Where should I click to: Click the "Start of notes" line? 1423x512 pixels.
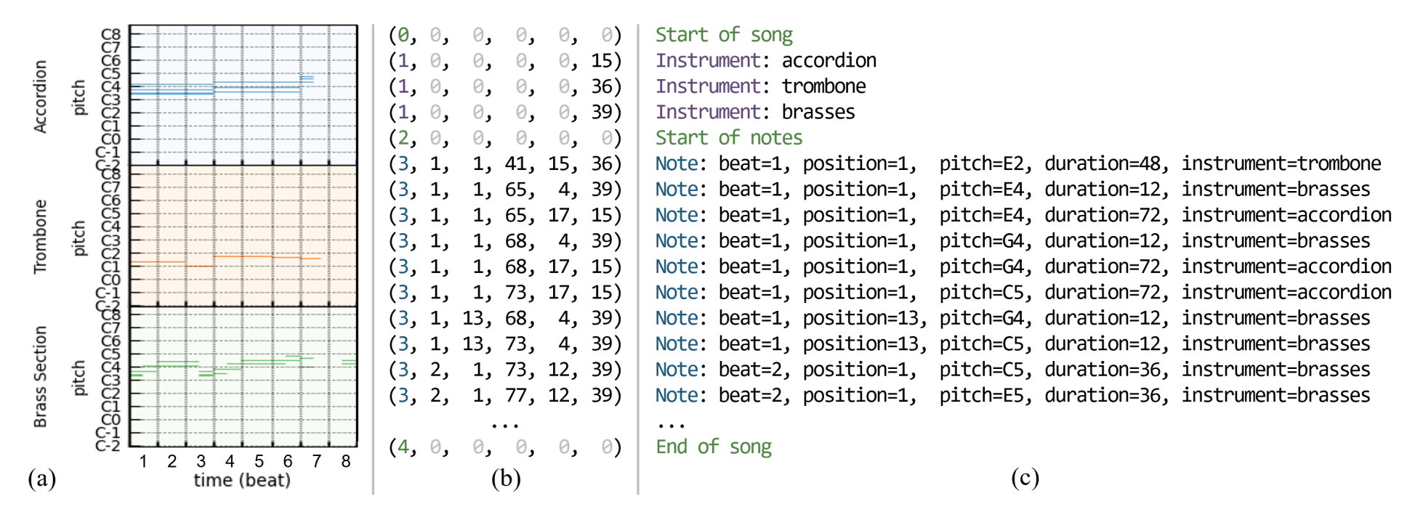(x=729, y=138)
